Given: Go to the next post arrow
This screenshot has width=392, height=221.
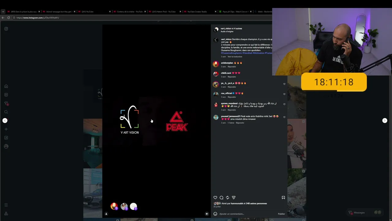Looking at the screenshot, I should [x=385, y=121].
